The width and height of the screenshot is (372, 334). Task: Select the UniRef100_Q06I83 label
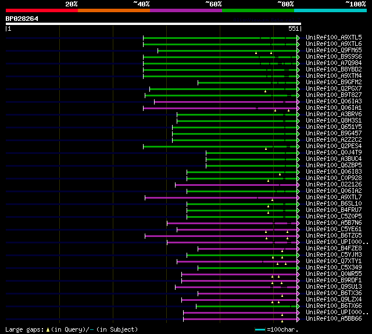pyautogui.click(x=334, y=172)
